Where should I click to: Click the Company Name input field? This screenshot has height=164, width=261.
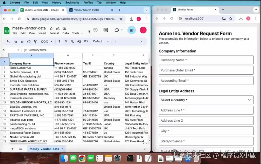click(x=206, y=60)
